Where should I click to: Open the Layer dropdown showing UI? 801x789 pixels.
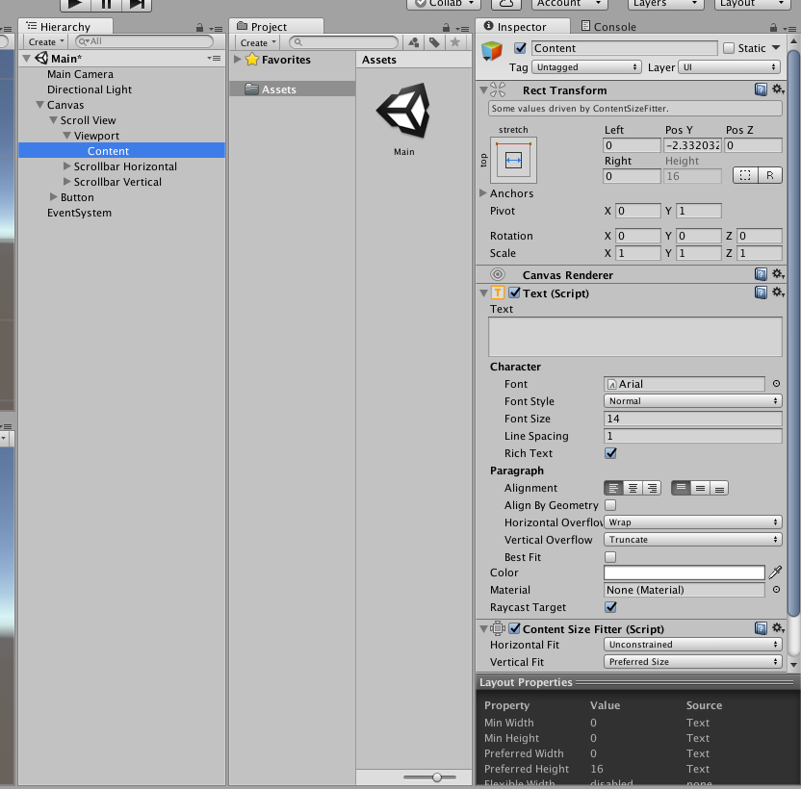coord(730,67)
